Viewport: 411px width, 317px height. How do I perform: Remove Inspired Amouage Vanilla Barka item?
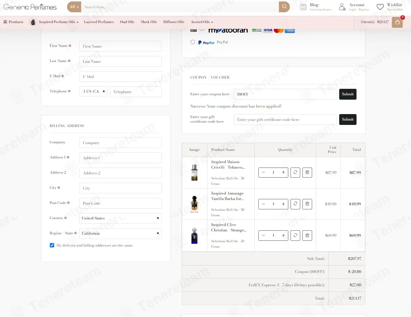coord(307,204)
